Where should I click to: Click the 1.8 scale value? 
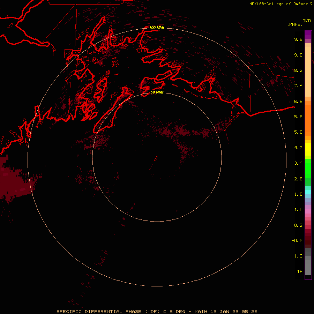[298, 194]
